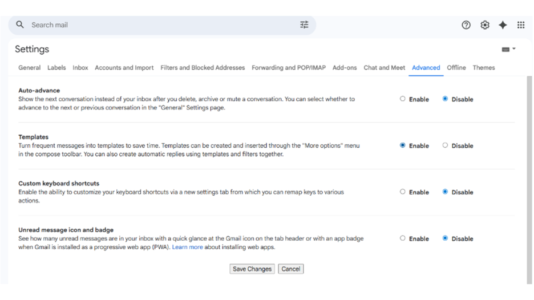The width and height of the screenshot is (534, 300).
Task: Switch to the Offline tab
Action: point(456,67)
